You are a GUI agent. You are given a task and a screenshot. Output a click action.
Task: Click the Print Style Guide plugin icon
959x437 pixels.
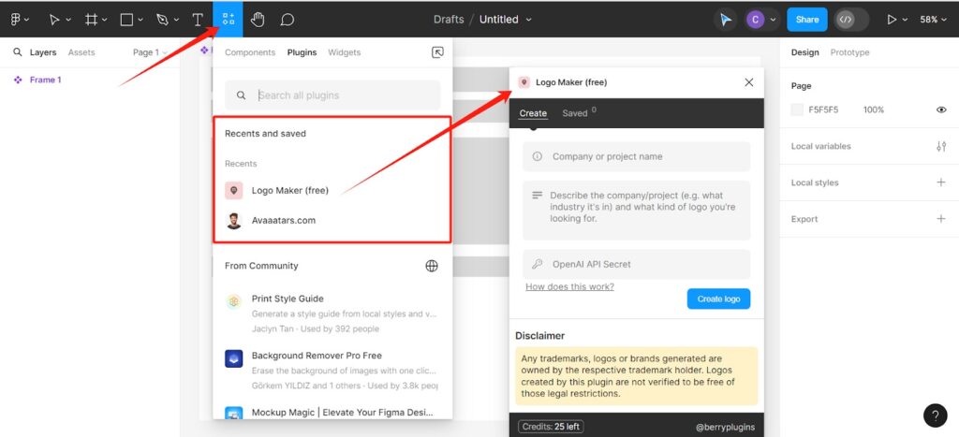[x=233, y=300]
